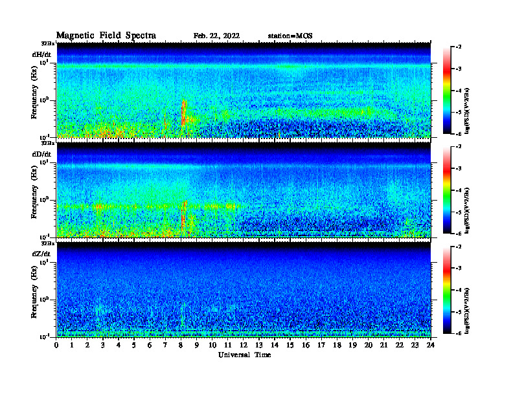Click hour "3" on the time axis

103,346
